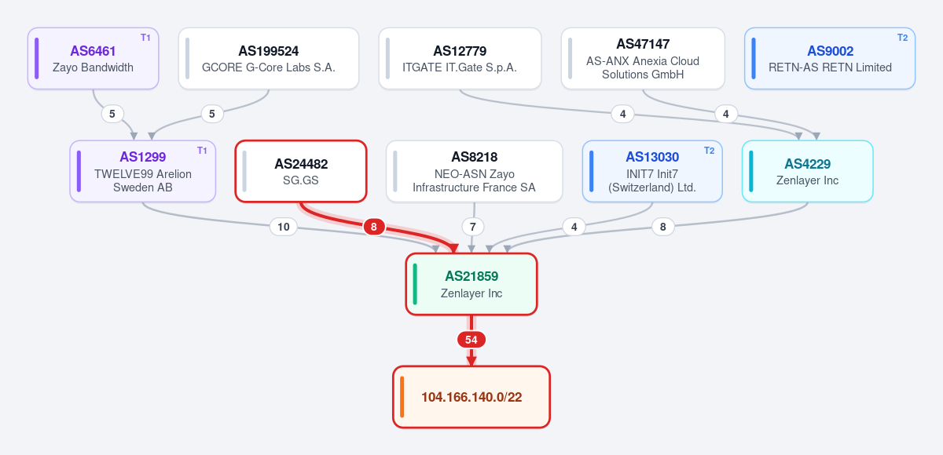Select the AS21859 Zenlayer Inc node
The width and height of the screenshot is (943, 455).
[x=472, y=284]
